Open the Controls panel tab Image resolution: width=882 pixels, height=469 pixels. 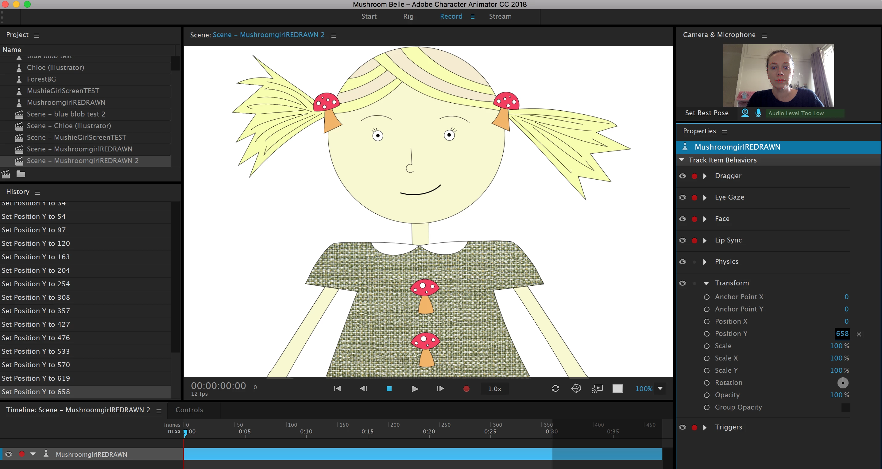point(189,410)
